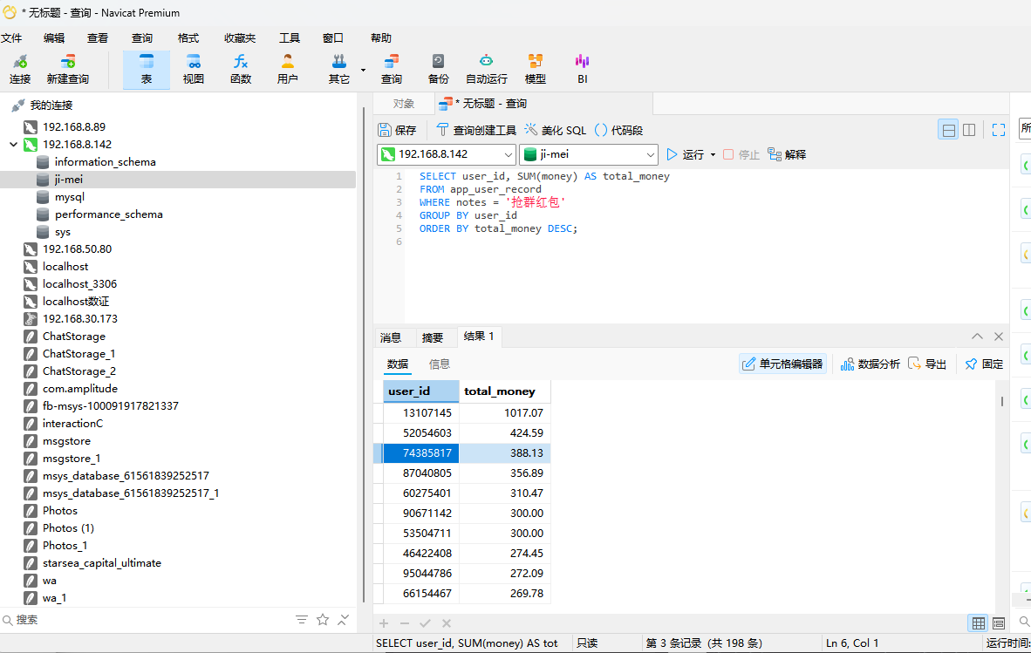Select the msys_database_61561839252517_1 connection
This screenshot has height=653, width=1031.
point(131,493)
